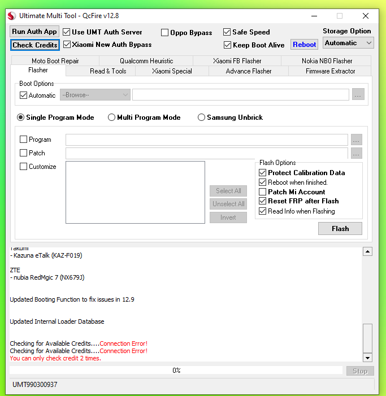
Task: Toggle Read Info when Flashing checkbox
Action: (x=262, y=211)
